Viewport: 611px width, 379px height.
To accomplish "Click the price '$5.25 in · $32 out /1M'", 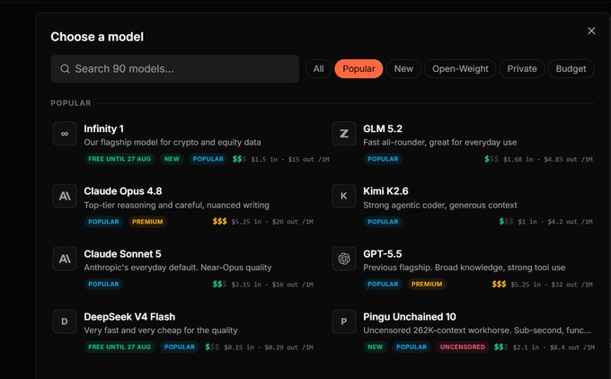I will 552,285.
